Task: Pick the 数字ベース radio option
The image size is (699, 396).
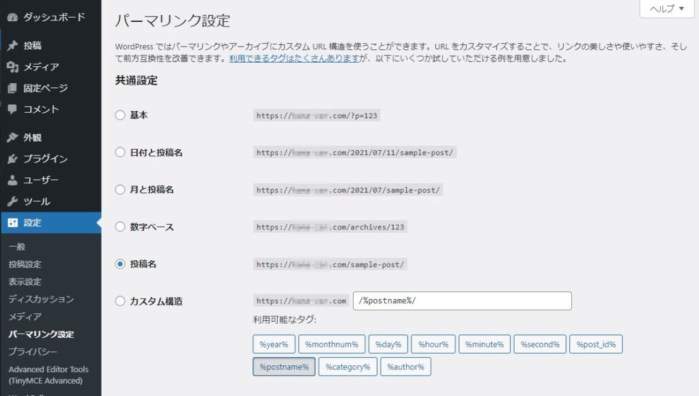Action: click(x=120, y=227)
